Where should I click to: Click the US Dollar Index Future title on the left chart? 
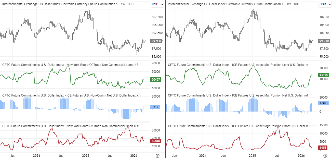pos(51,4)
